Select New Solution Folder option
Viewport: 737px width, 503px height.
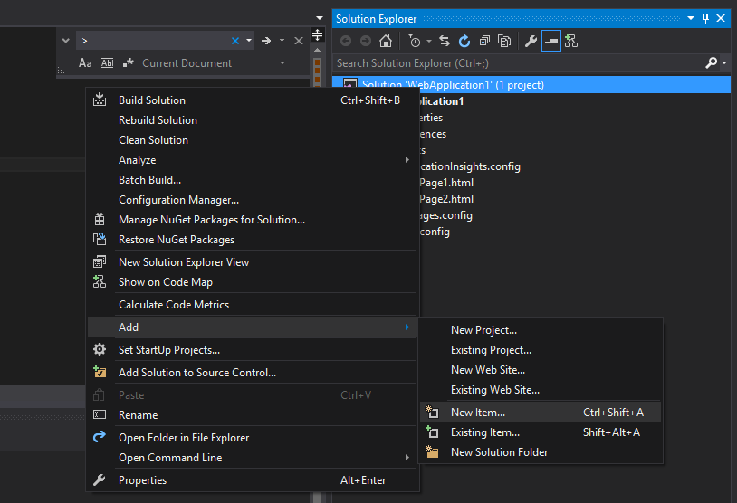pos(499,452)
